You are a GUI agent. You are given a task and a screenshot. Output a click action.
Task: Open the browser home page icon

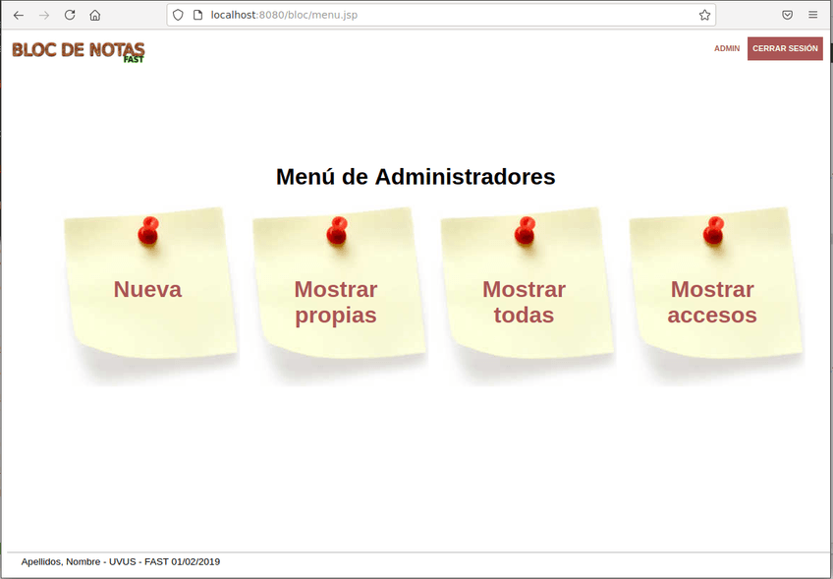[95, 15]
